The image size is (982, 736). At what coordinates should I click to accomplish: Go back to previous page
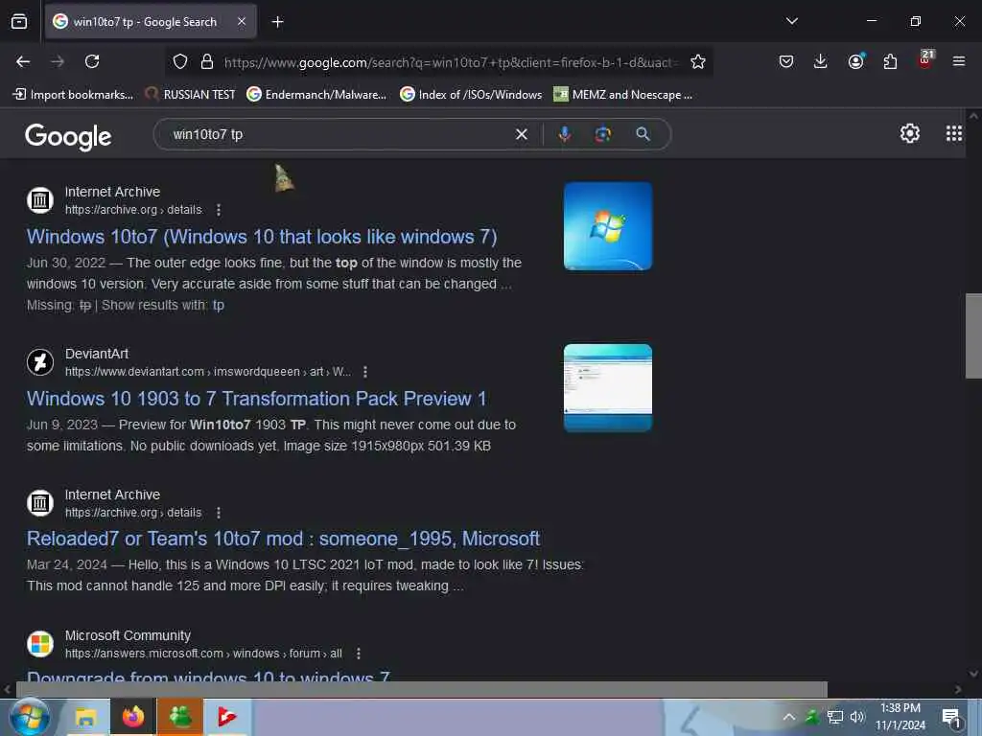[23, 61]
